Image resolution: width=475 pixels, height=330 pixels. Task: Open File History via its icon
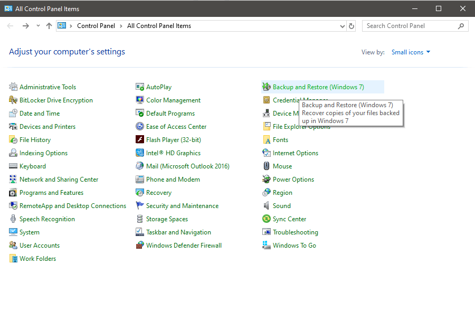coord(13,139)
